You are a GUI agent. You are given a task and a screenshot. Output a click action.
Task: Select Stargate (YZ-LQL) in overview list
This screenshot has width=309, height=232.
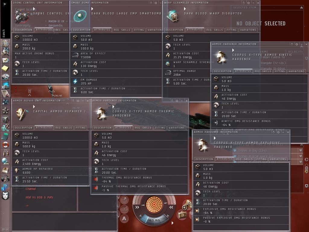(273, 63)
